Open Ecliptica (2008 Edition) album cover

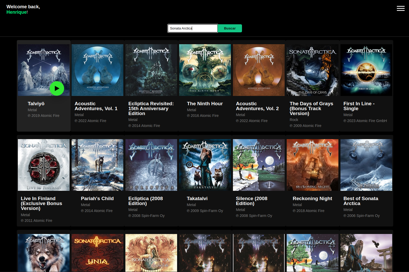151,165
